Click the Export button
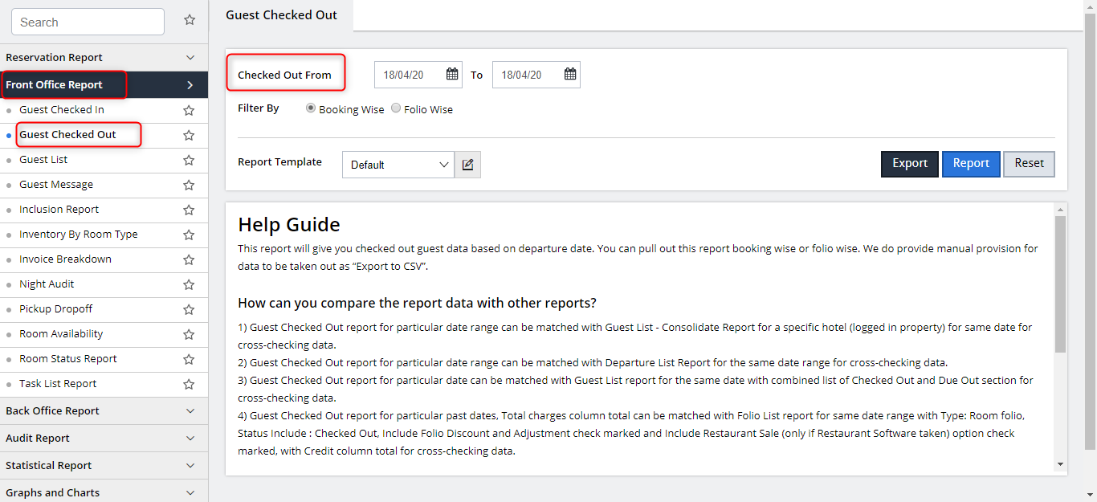 coord(910,164)
